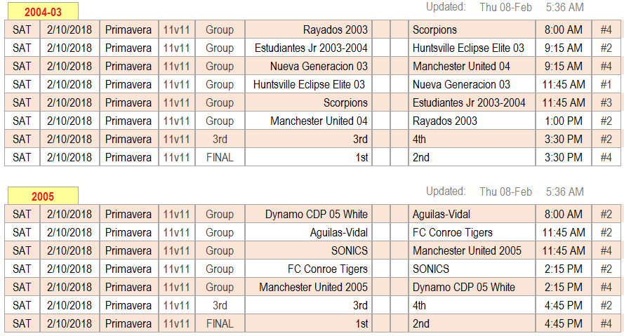
Task: Click Manchester United 2005 home team at 2:15 PM
Action: [308, 288]
